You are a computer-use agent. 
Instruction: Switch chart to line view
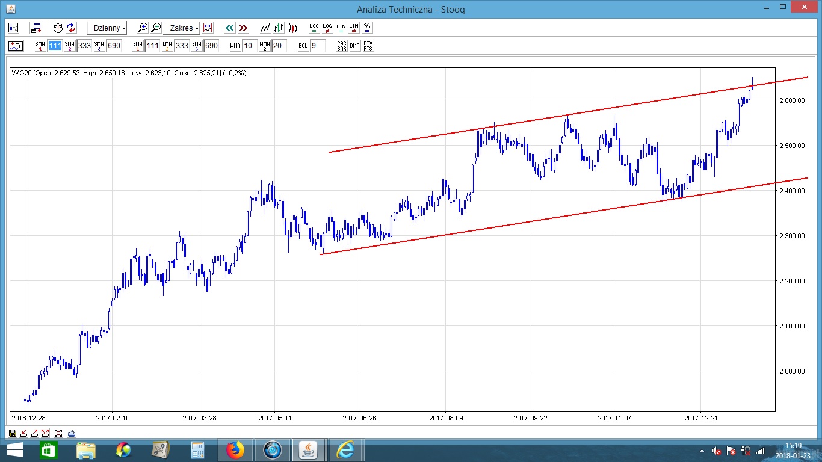point(265,28)
